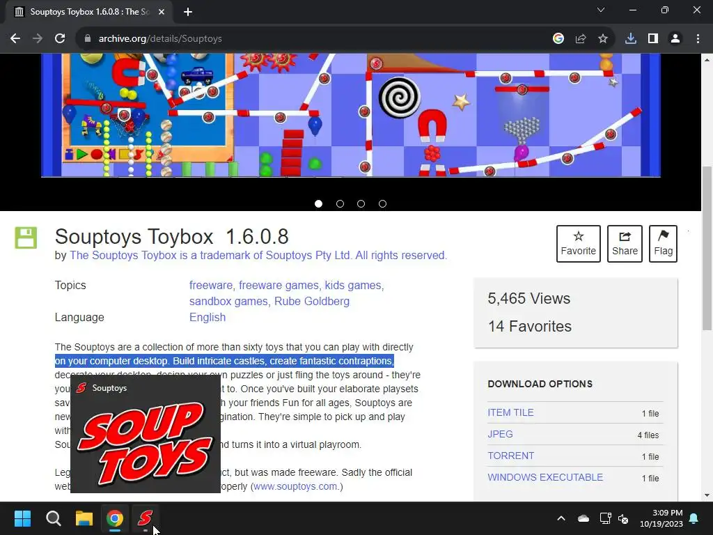Open the notification bell in the taskbar

694,518
